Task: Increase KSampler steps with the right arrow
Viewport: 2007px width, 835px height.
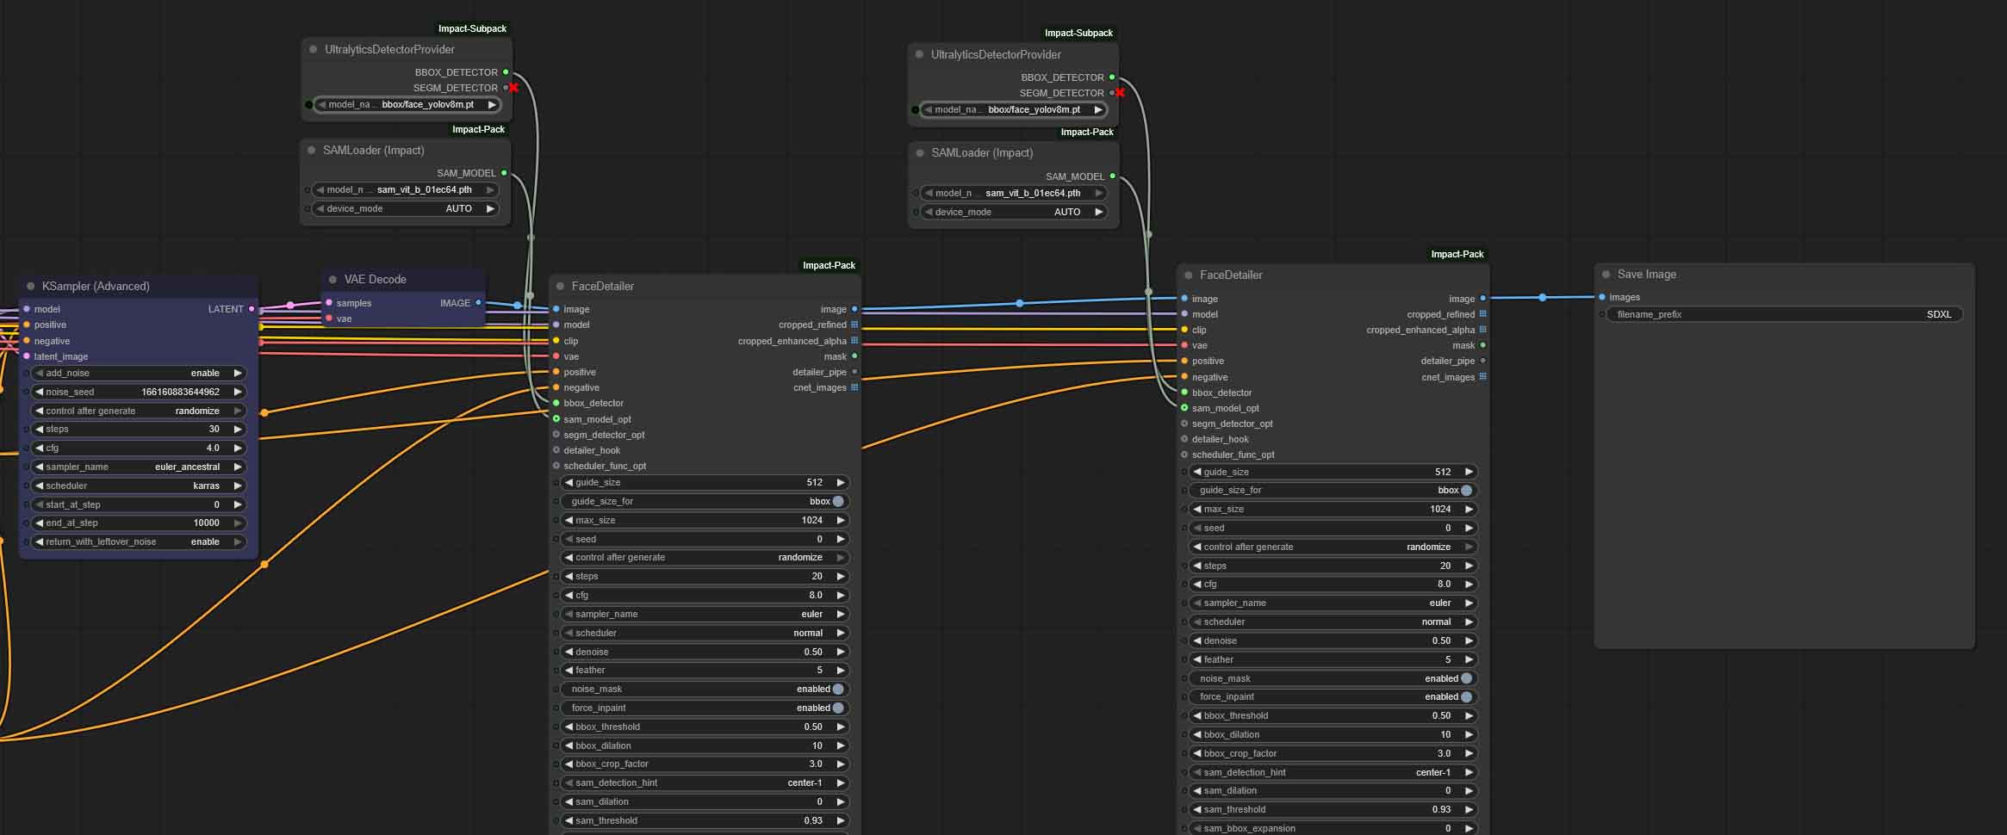Action: 238,429
